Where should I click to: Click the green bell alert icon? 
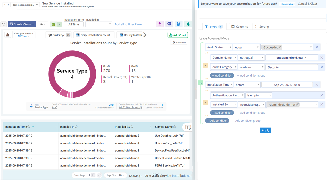pyautogui.click(x=188, y=24)
